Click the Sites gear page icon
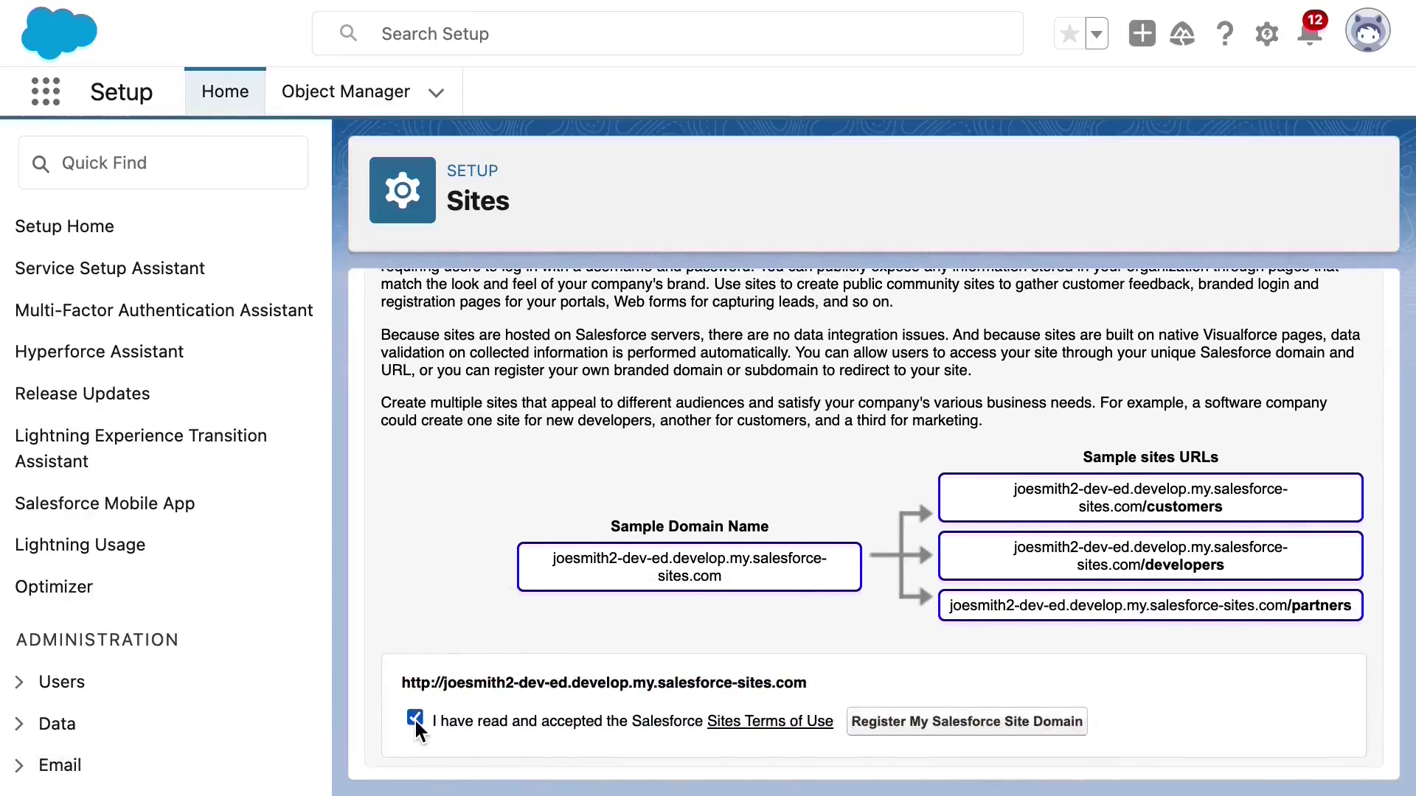 403,190
